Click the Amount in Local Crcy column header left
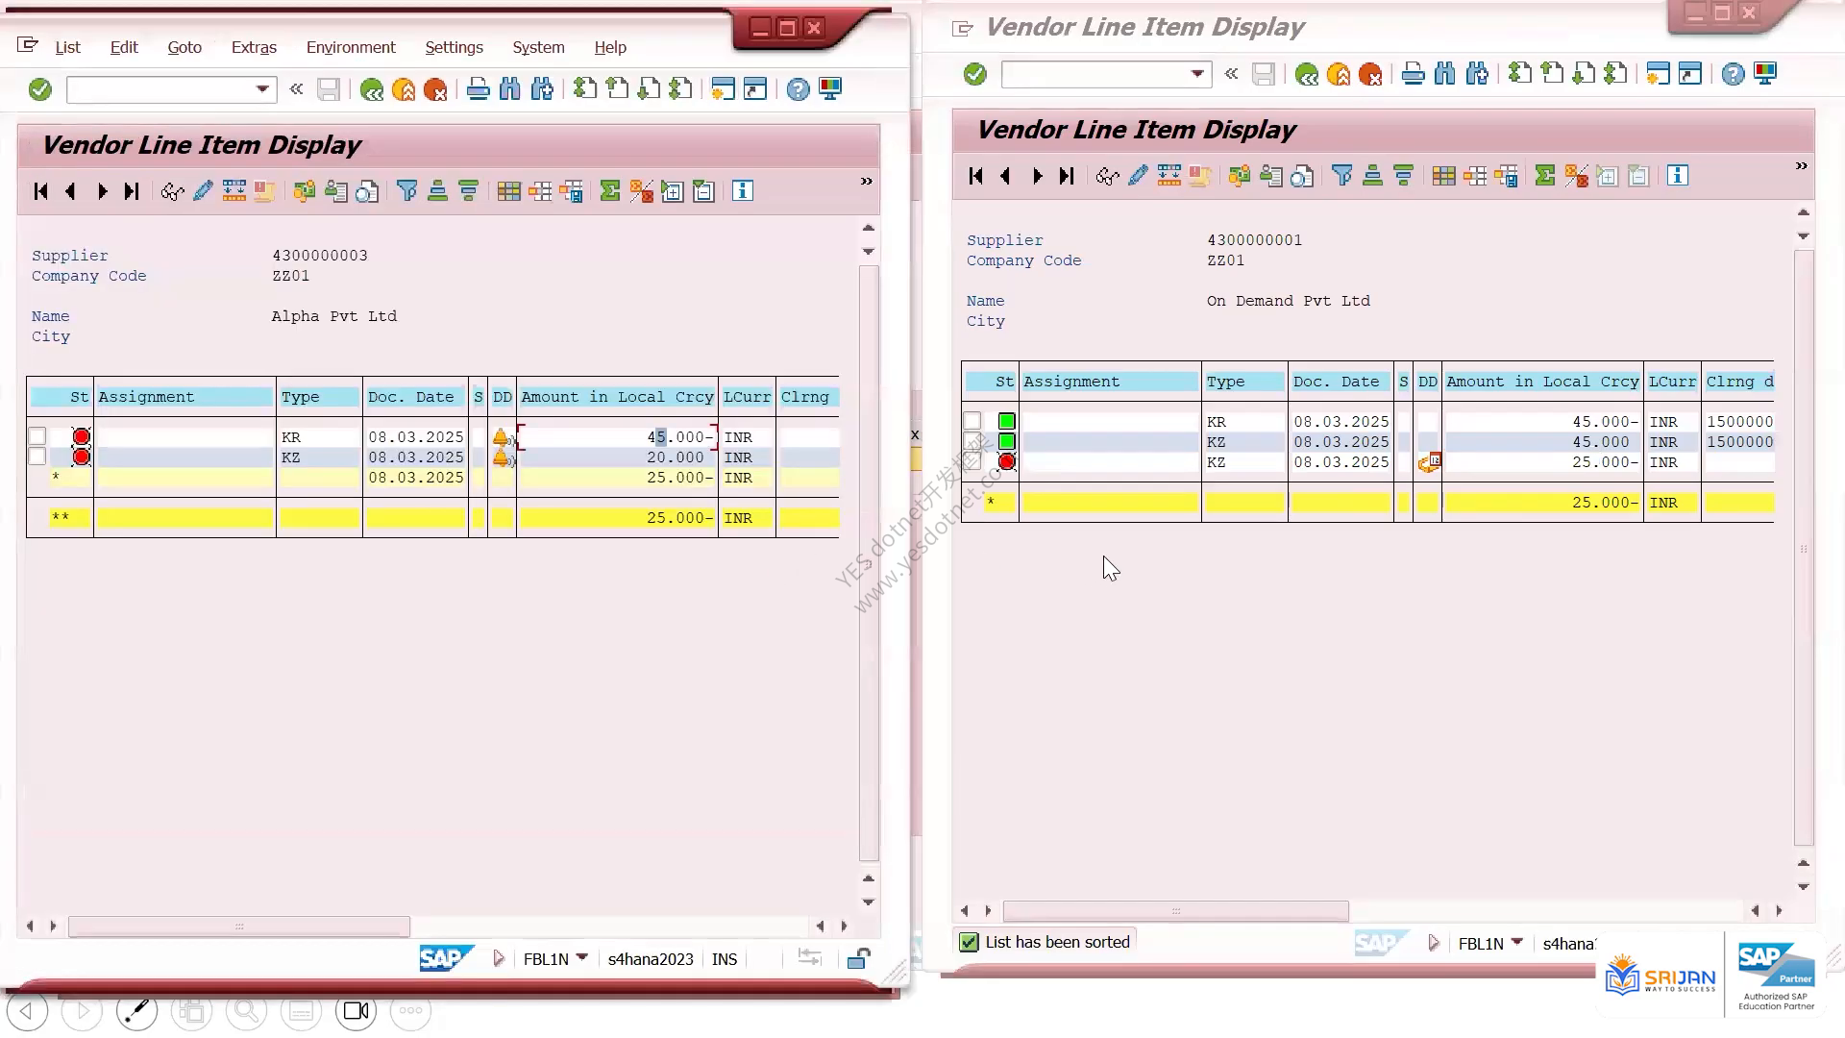1845x1038 pixels. click(617, 397)
